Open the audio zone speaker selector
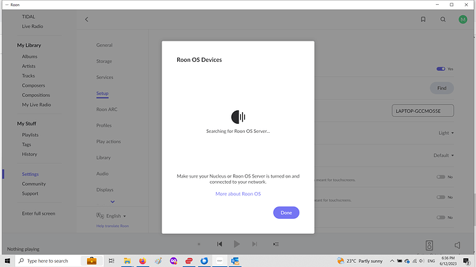The height and width of the screenshot is (267, 476). pos(429,245)
